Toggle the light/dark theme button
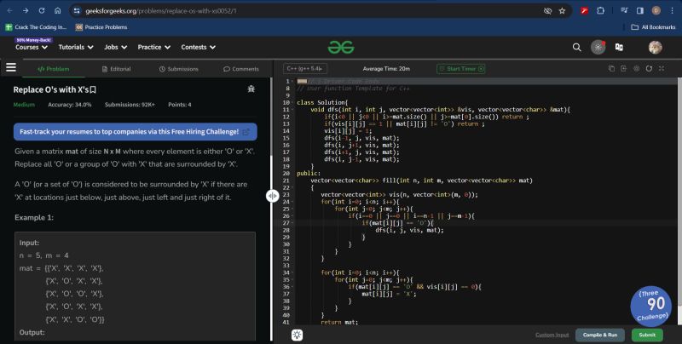Viewport: 682px width, 344px height. pos(598,47)
